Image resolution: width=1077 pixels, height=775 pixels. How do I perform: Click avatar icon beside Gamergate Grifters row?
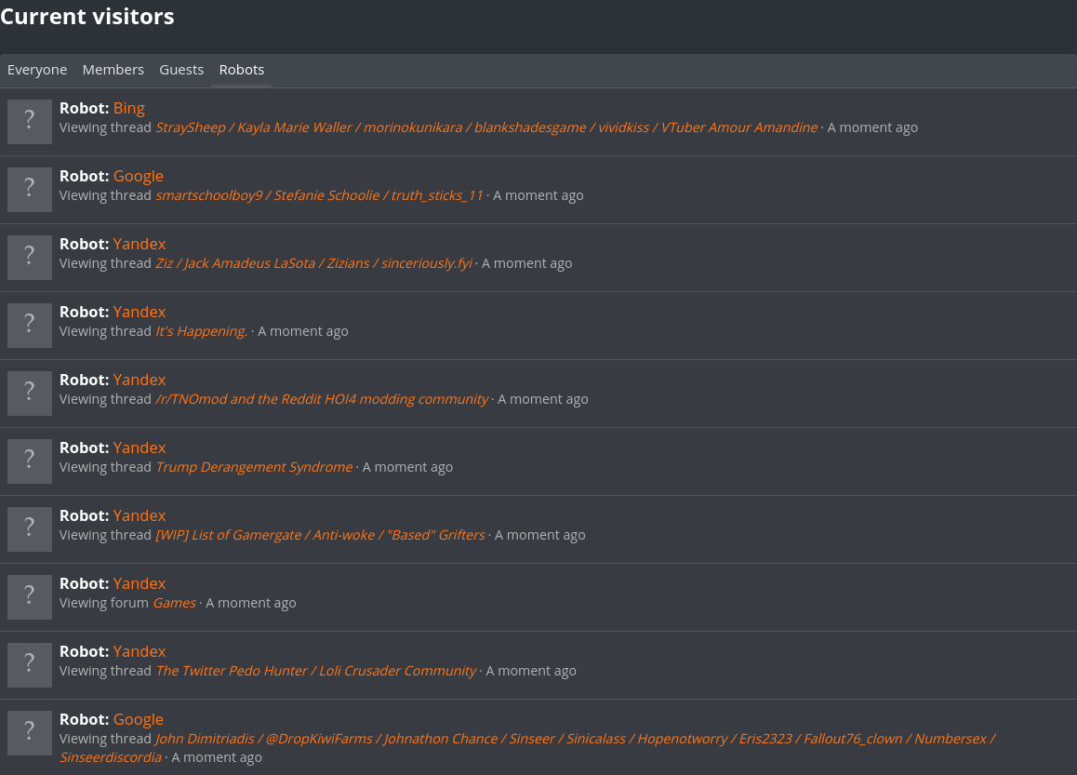coord(30,529)
